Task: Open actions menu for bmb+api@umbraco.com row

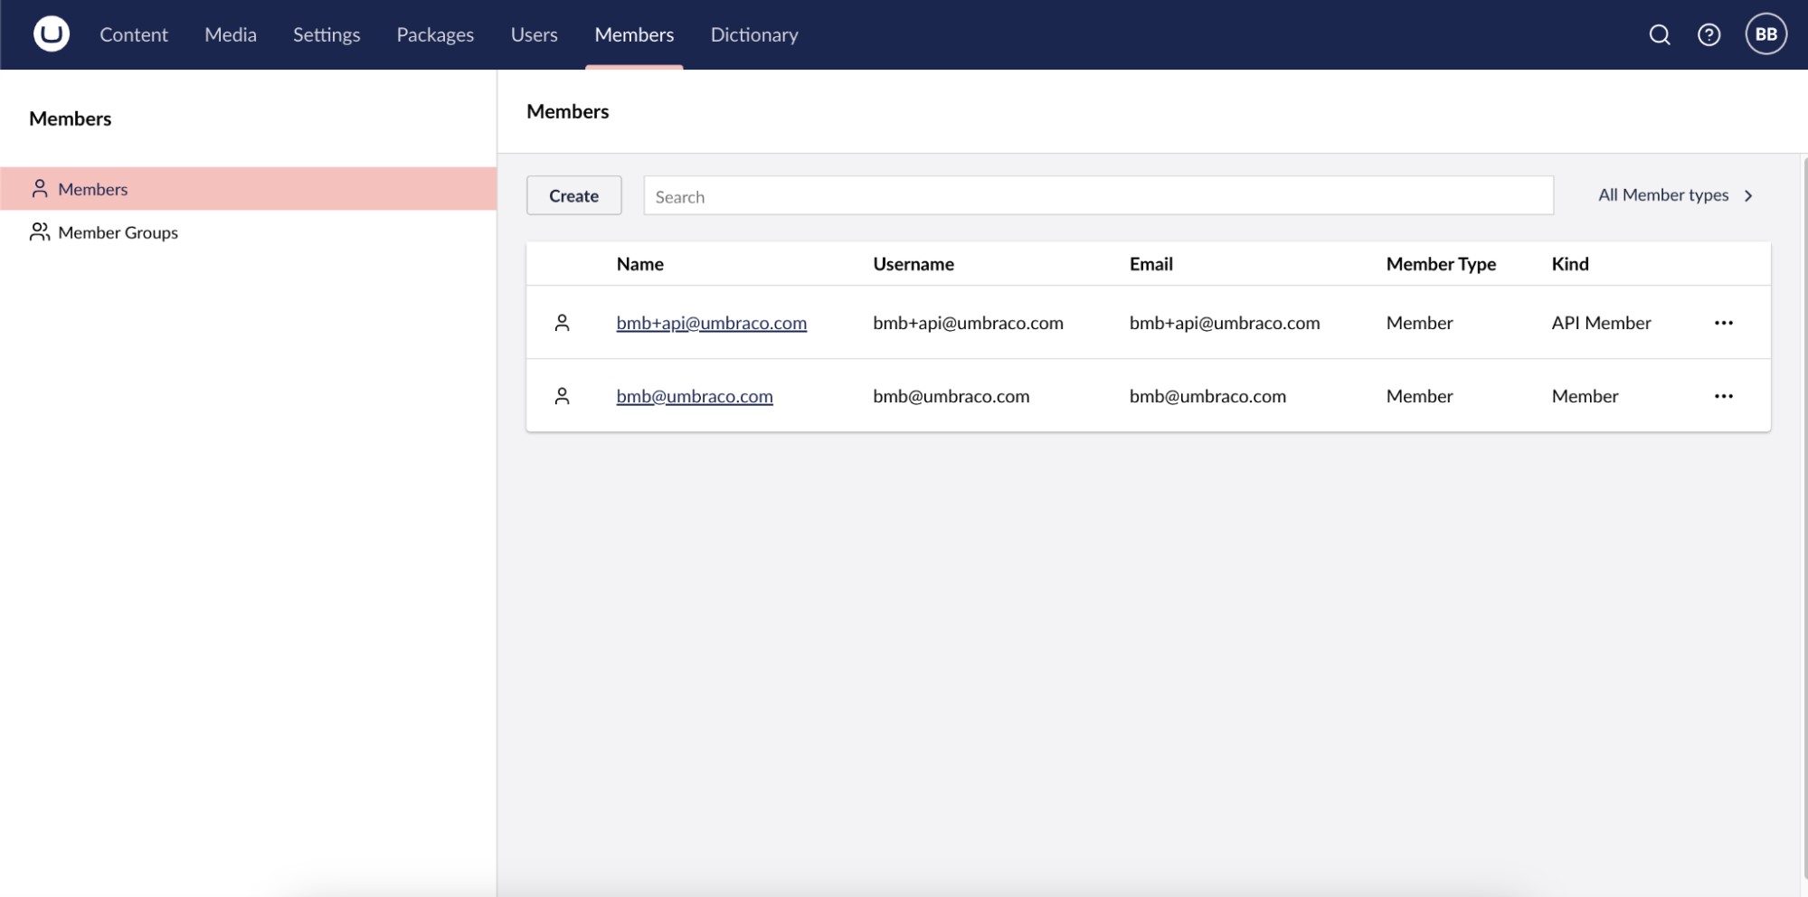Action: click(x=1724, y=322)
